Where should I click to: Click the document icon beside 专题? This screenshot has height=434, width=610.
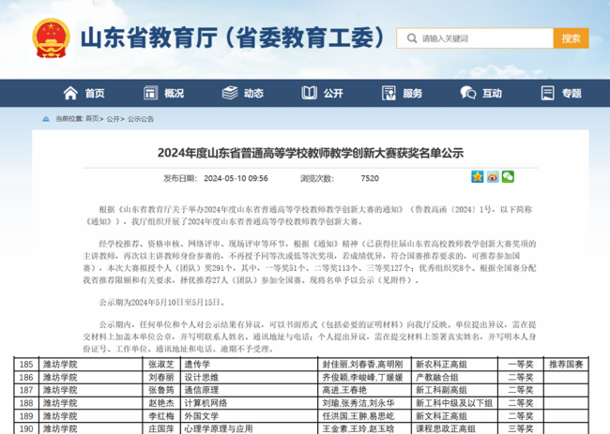(x=546, y=93)
